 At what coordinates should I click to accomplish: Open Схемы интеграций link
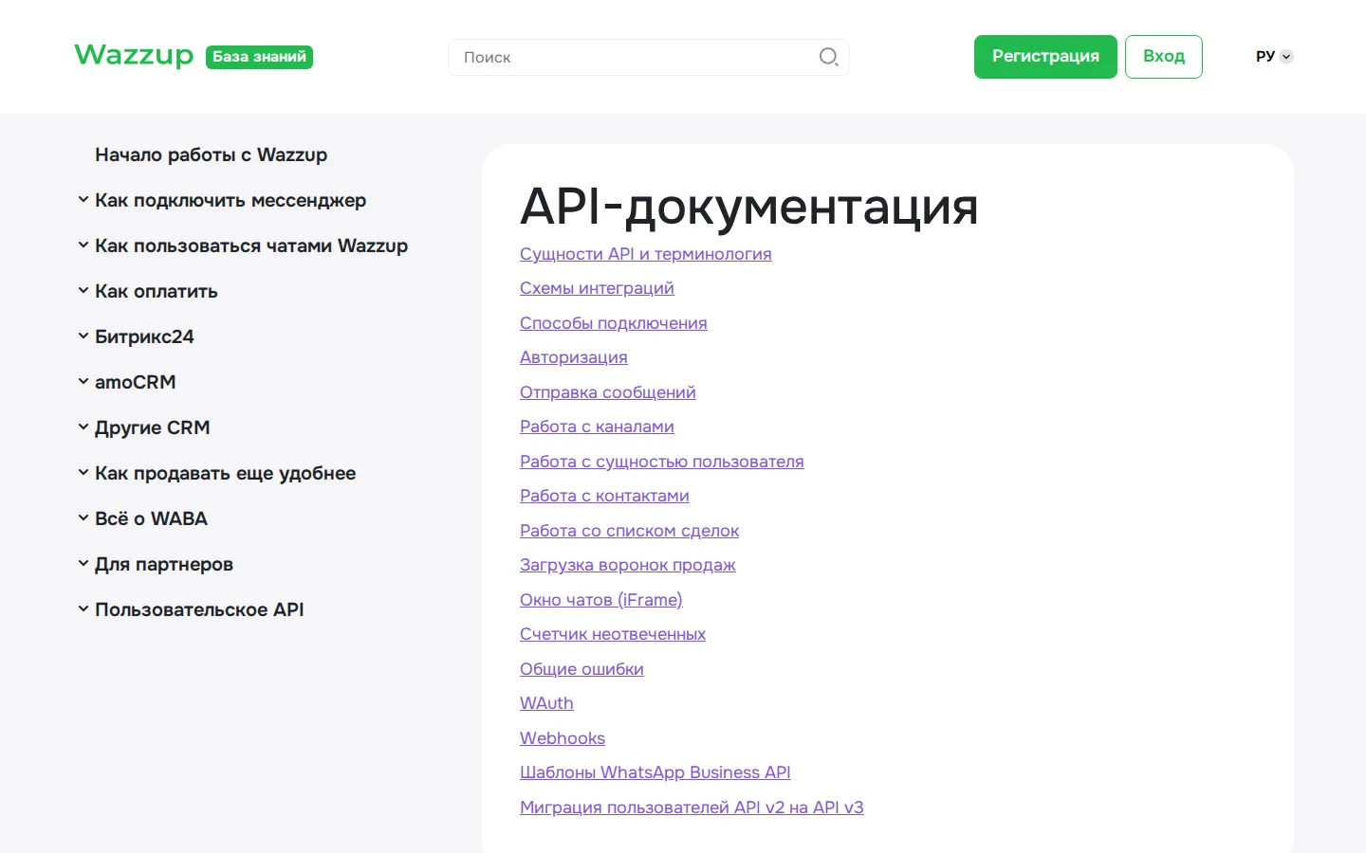tap(597, 288)
